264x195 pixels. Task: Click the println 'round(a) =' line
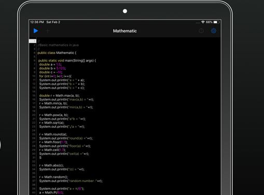click(x=66, y=138)
